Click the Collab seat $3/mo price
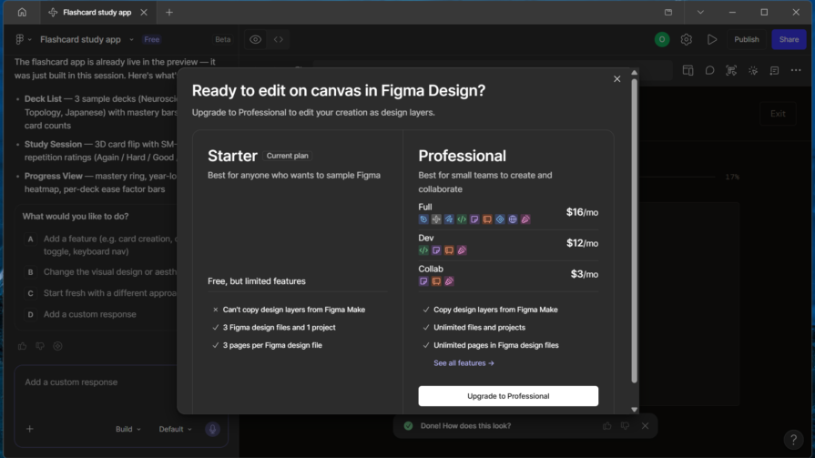815x458 pixels. (x=585, y=274)
